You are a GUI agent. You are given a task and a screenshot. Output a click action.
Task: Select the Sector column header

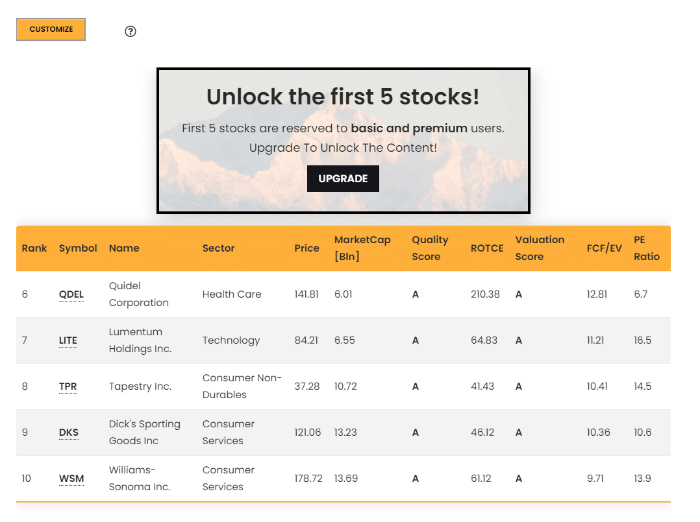click(x=218, y=248)
